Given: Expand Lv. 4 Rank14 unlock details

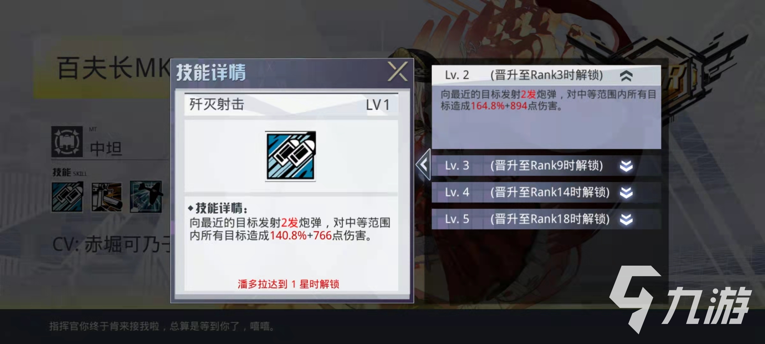Looking at the screenshot, I should (x=626, y=193).
